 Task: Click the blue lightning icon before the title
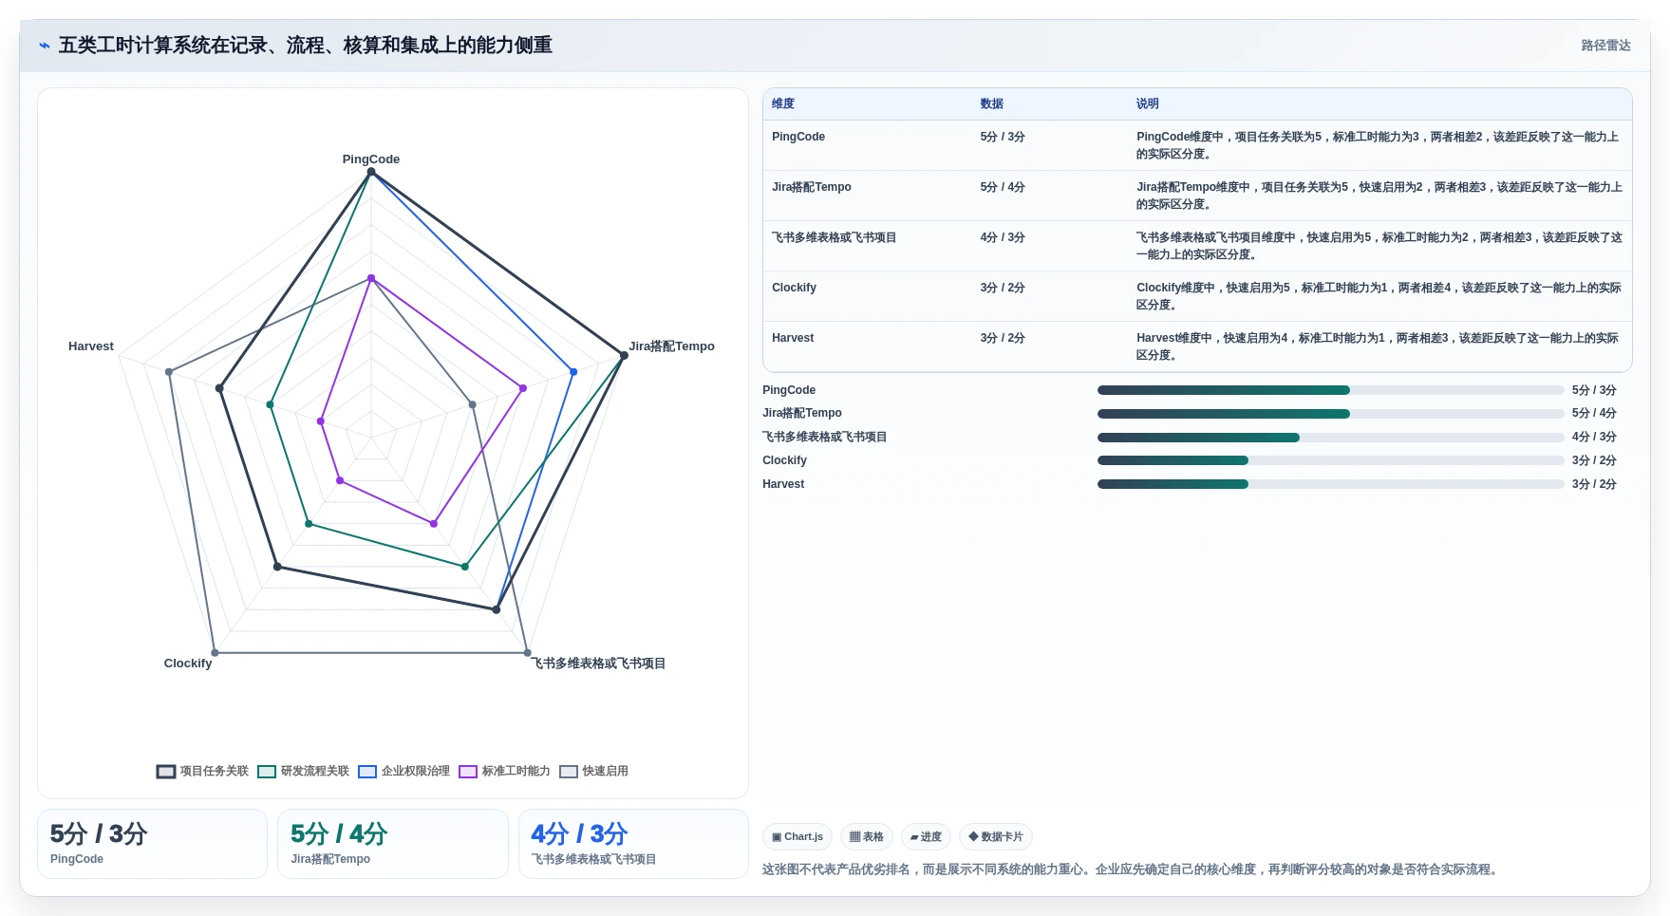tap(44, 46)
